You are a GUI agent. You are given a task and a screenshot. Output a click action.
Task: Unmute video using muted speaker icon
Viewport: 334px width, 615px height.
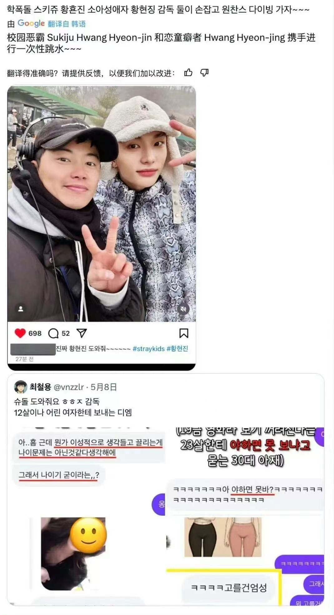[x=183, y=309]
